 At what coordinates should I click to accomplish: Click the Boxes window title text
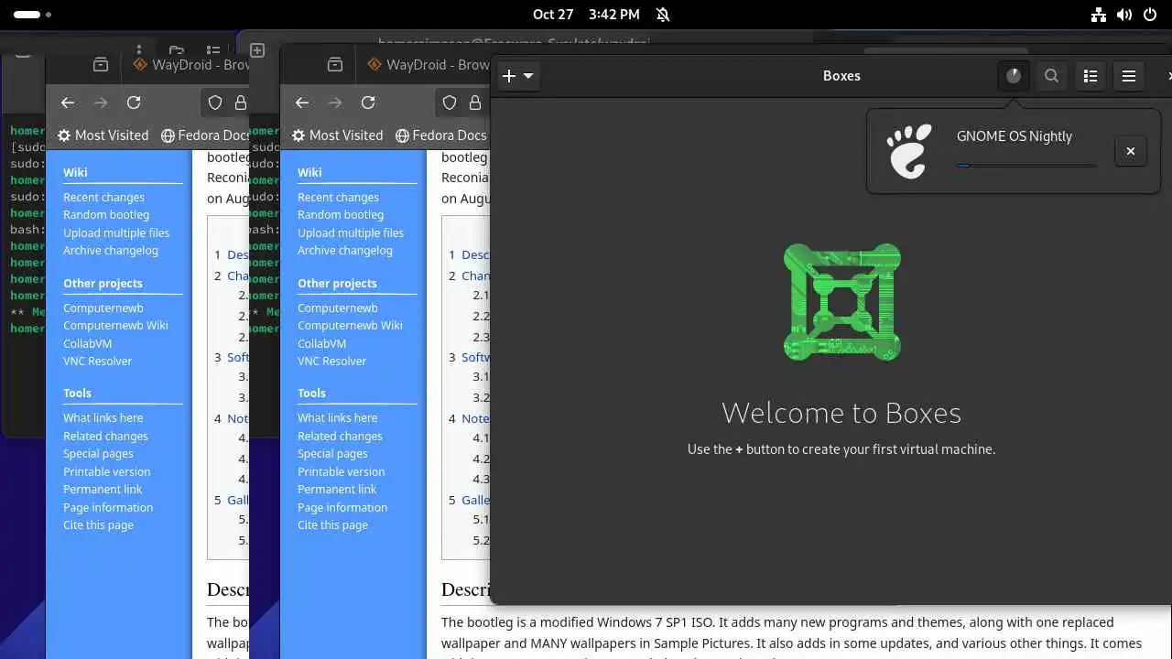pyautogui.click(x=841, y=76)
